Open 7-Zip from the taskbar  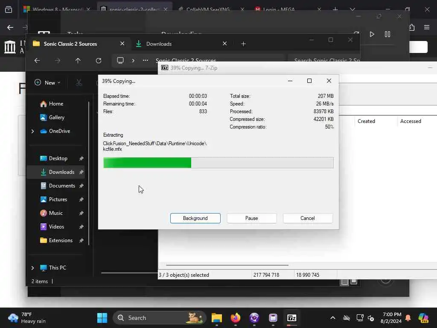click(292, 318)
